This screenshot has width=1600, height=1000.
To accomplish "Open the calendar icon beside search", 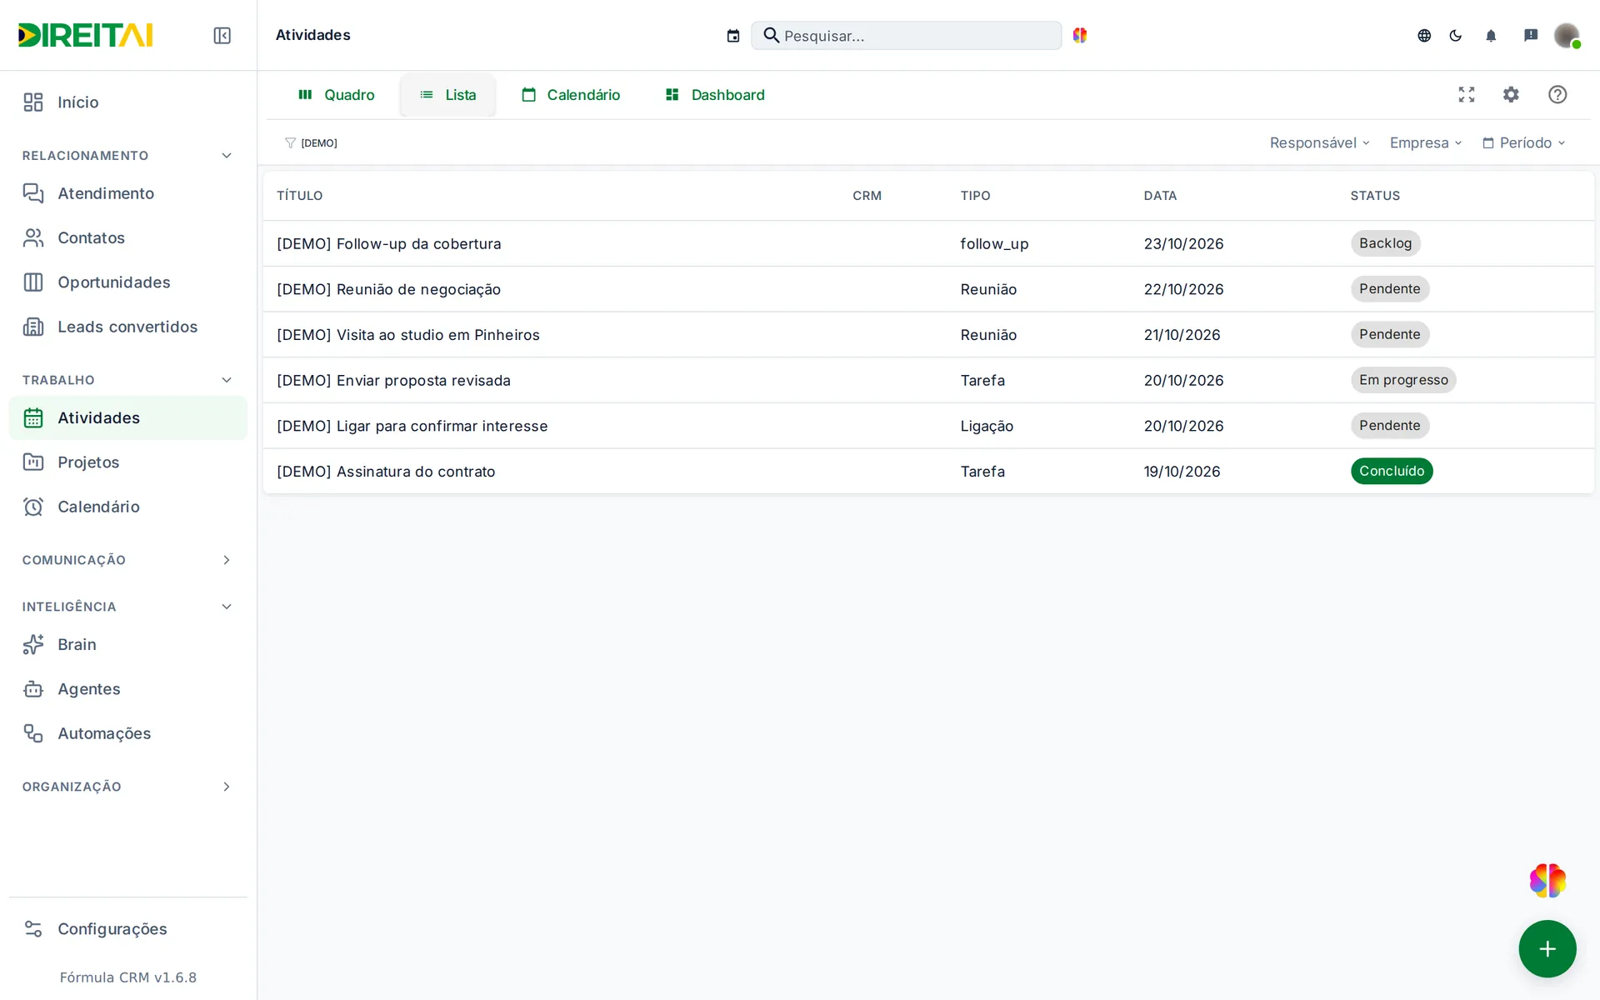I will coord(733,36).
